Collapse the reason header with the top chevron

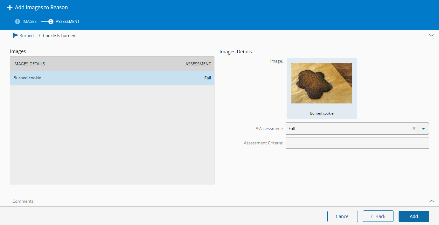431,36
